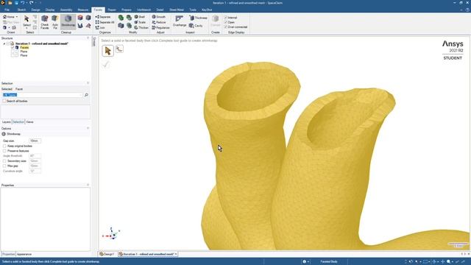The height and width of the screenshot is (265, 471).
Task: Select the Shell tool
Action: 139,17
